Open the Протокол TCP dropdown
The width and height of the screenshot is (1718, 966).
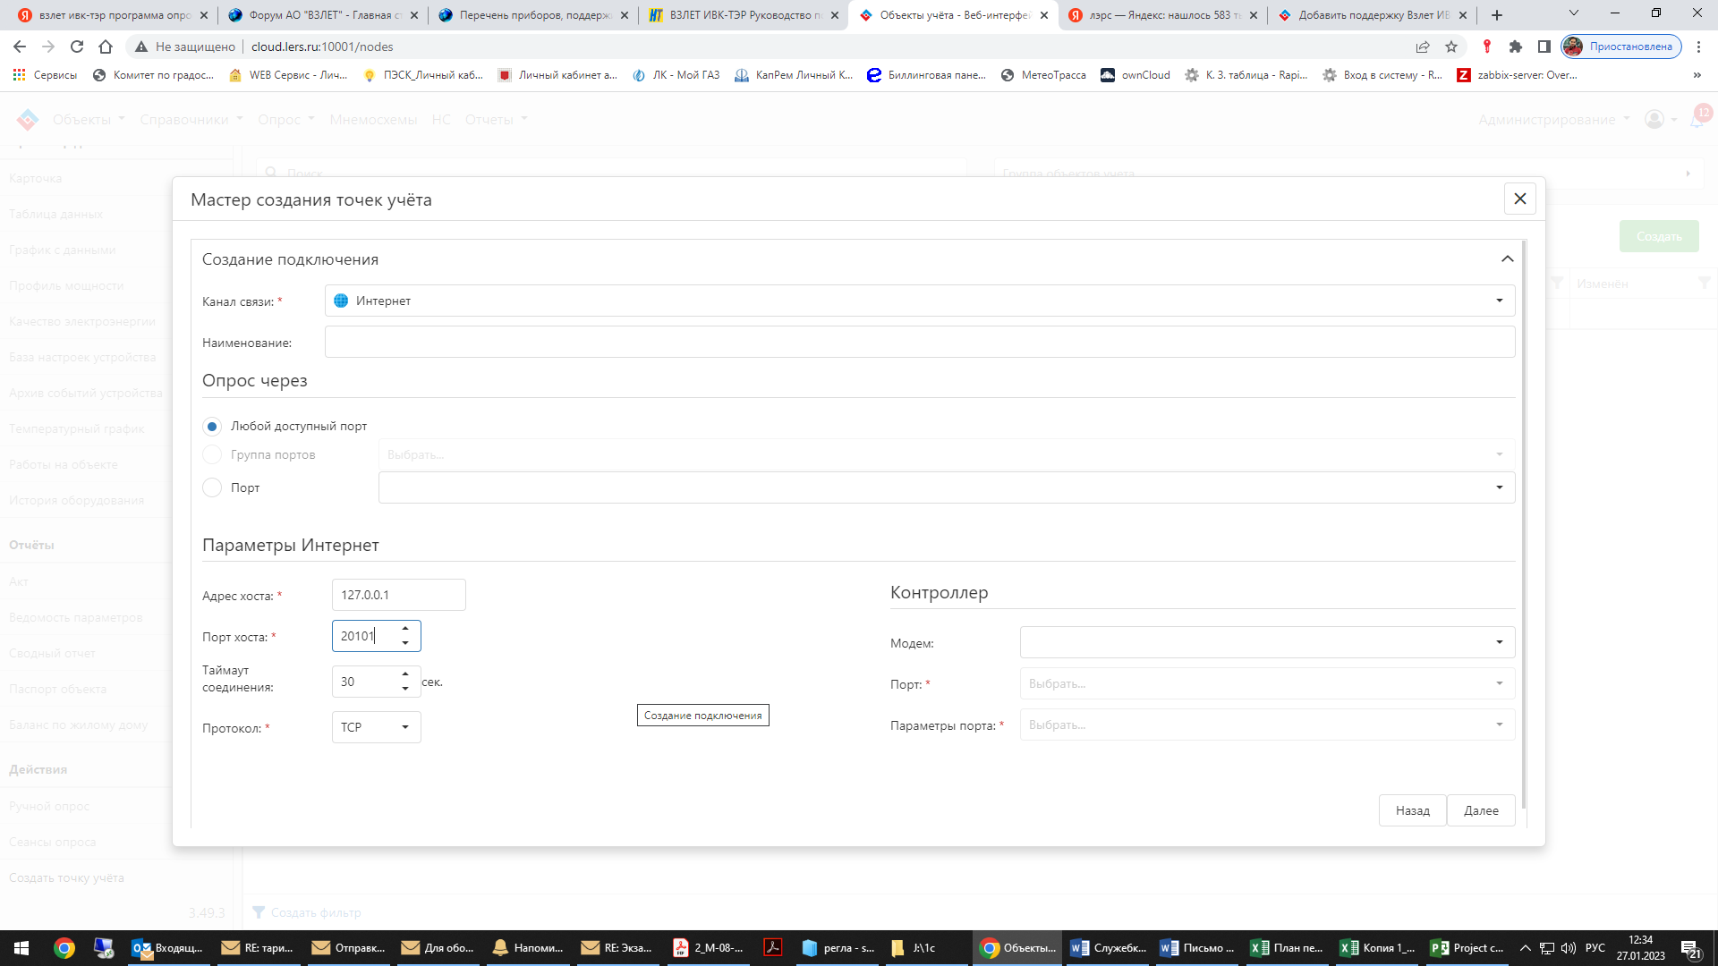pos(376,727)
